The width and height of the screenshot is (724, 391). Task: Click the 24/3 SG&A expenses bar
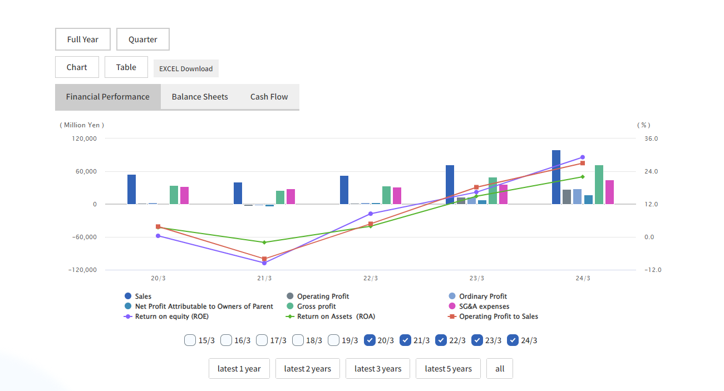pyautogui.click(x=609, y=192)
